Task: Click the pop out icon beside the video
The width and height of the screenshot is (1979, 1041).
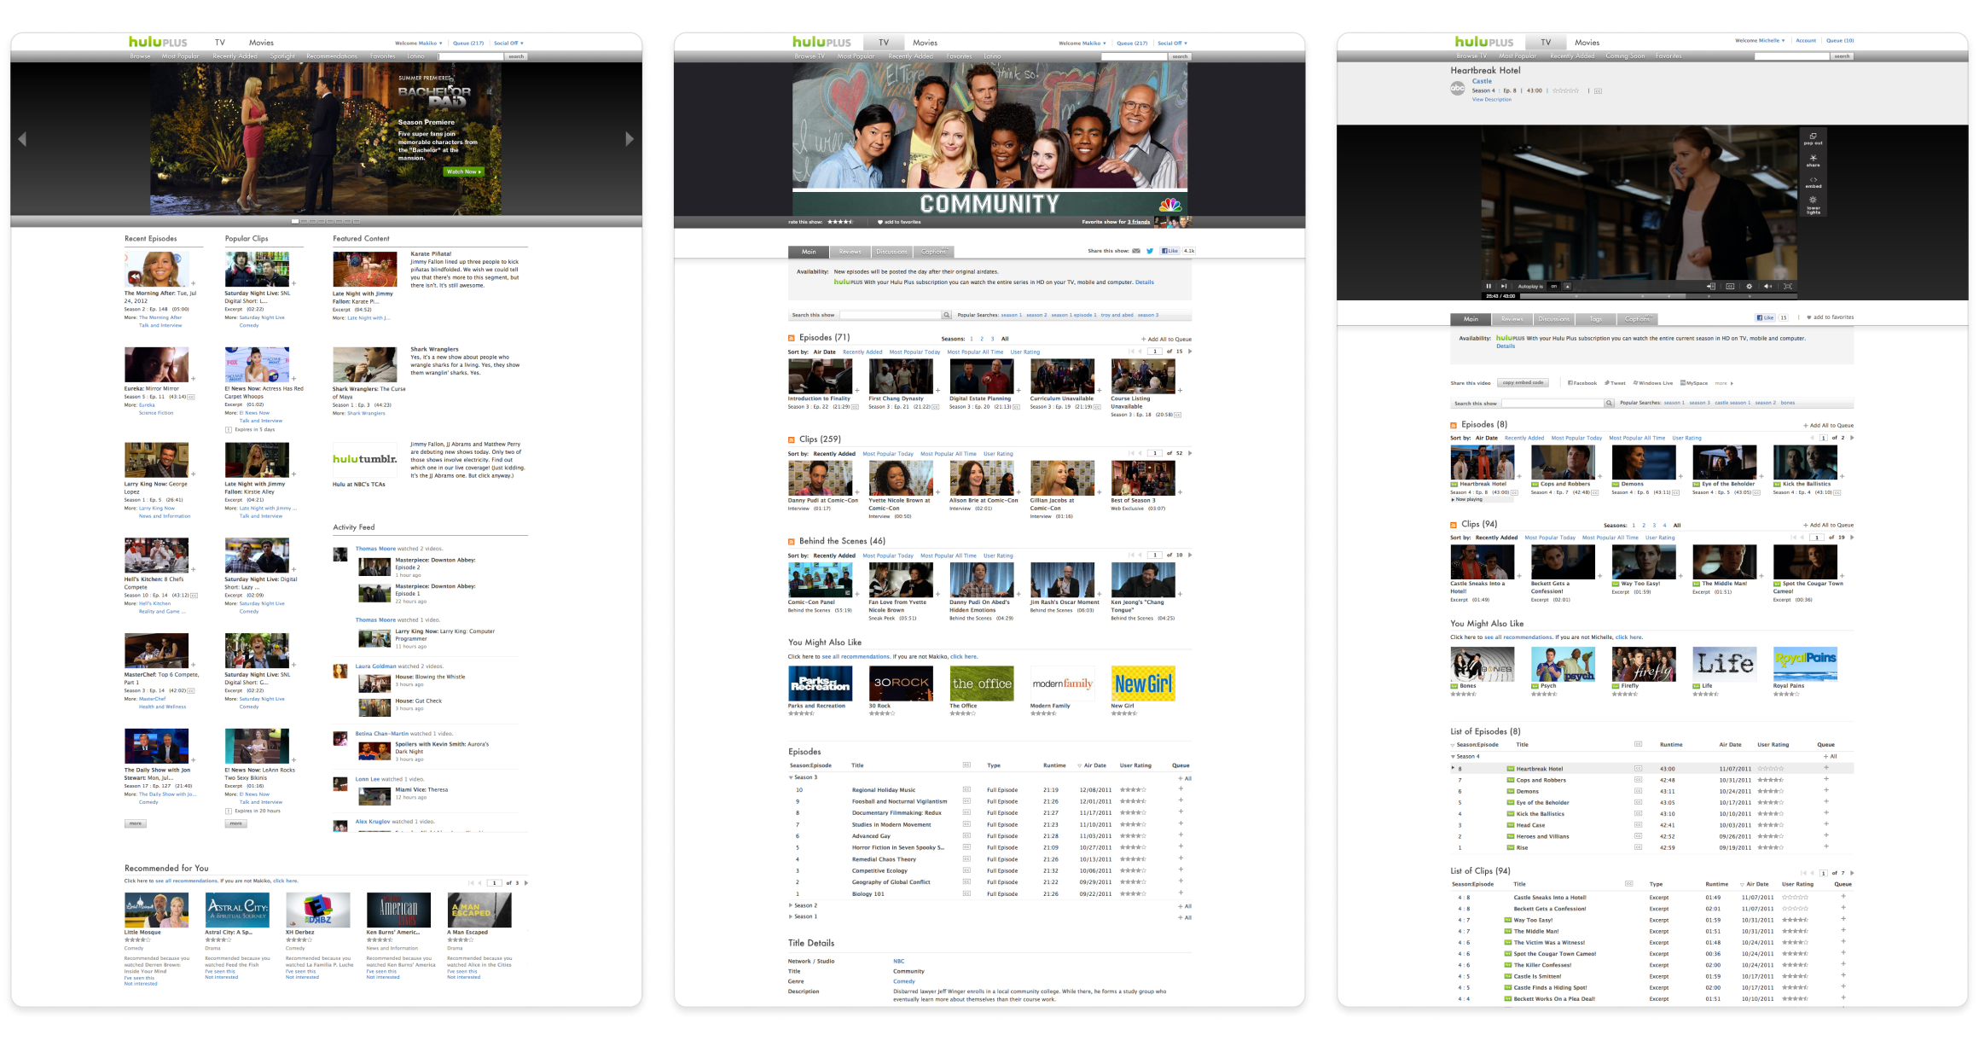Action: tap(1813, 138)
